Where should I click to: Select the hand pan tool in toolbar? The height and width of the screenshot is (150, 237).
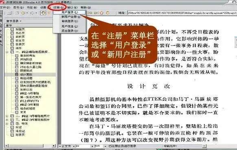click(43, 13)
